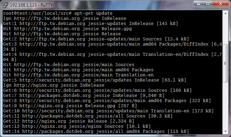This screenshot has width=231, height=137.
Task: Click the 'root@test:/usr/local/src#' prompt
Action: coord(37,13)
